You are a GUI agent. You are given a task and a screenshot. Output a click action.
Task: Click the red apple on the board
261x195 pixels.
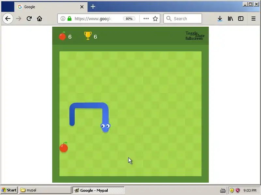coord(64,147)
